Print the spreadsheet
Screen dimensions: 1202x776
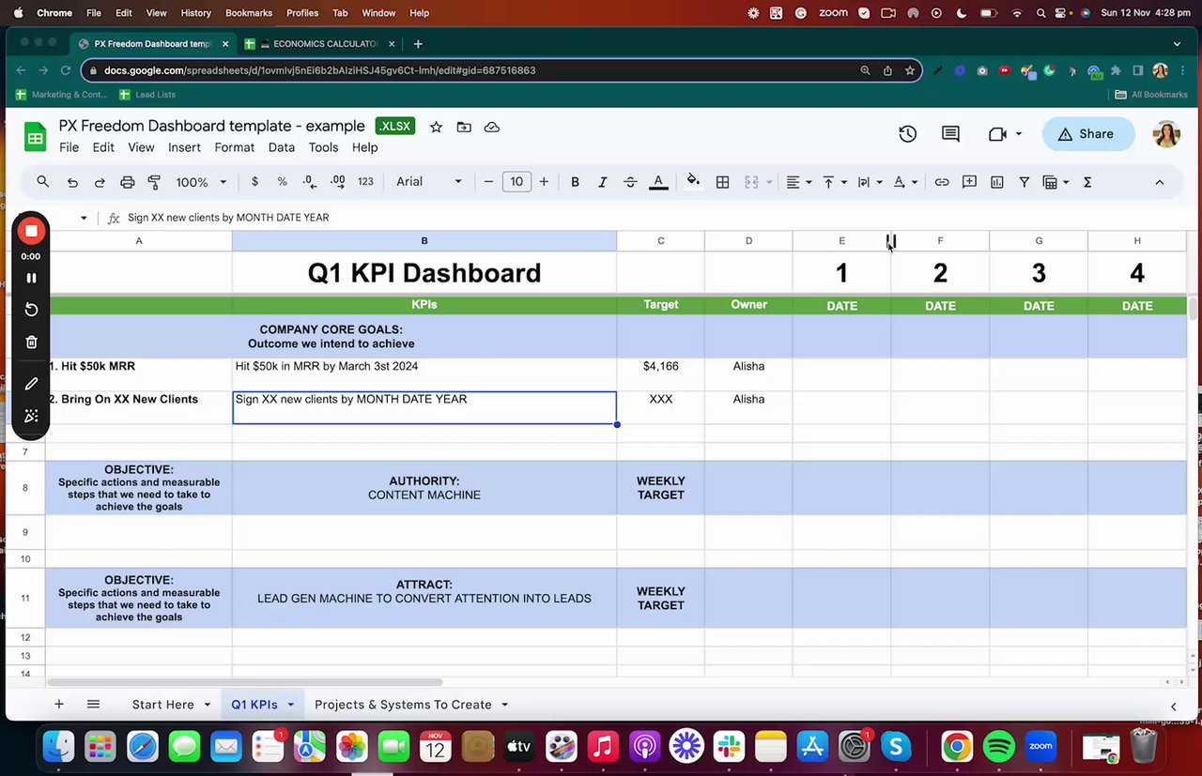[x=128, y=182]
